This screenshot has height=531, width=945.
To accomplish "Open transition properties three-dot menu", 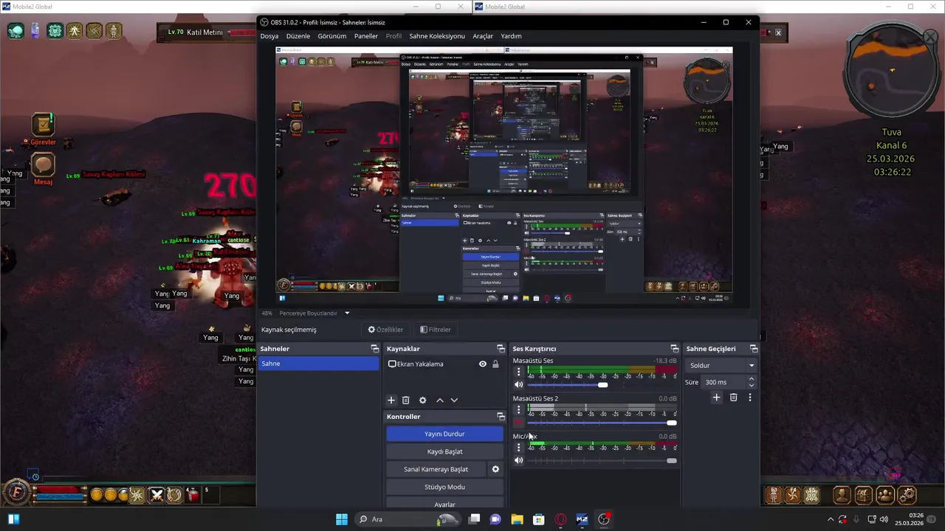I will click(x=750, y=398).
